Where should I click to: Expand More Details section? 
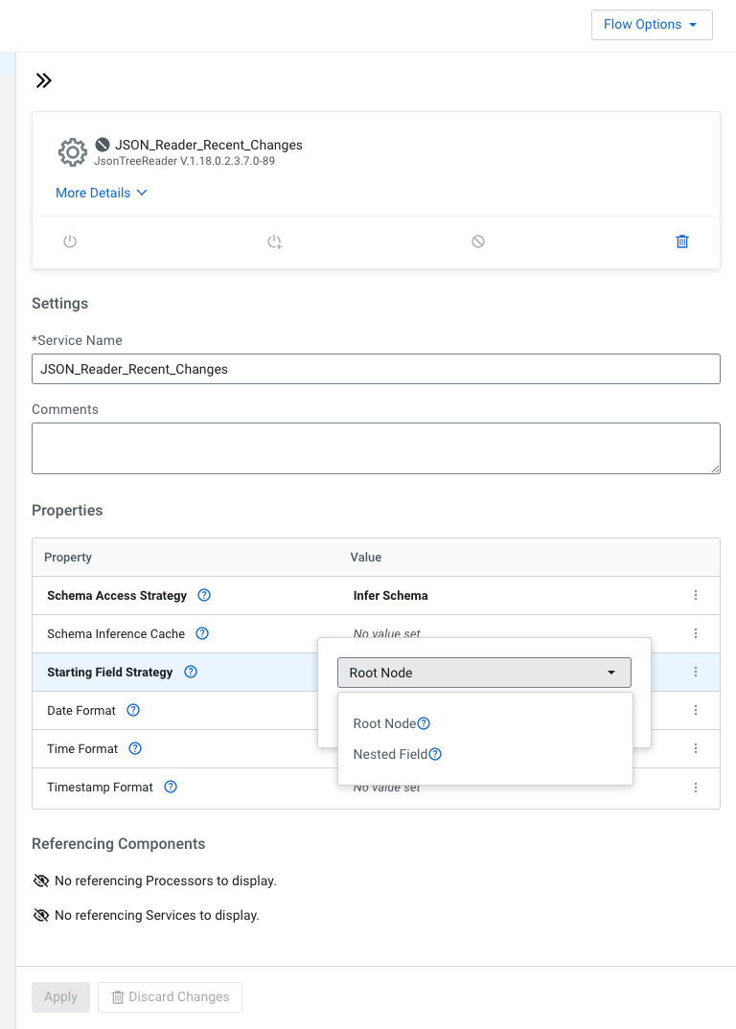pos(102,193)
